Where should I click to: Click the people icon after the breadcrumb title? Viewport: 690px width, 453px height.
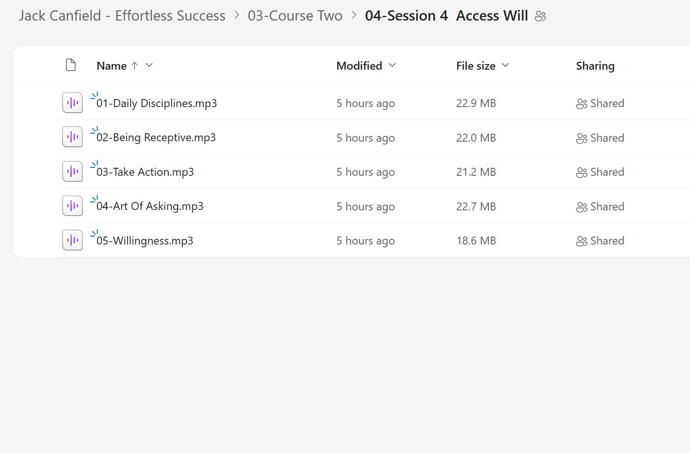coord(540,15)
